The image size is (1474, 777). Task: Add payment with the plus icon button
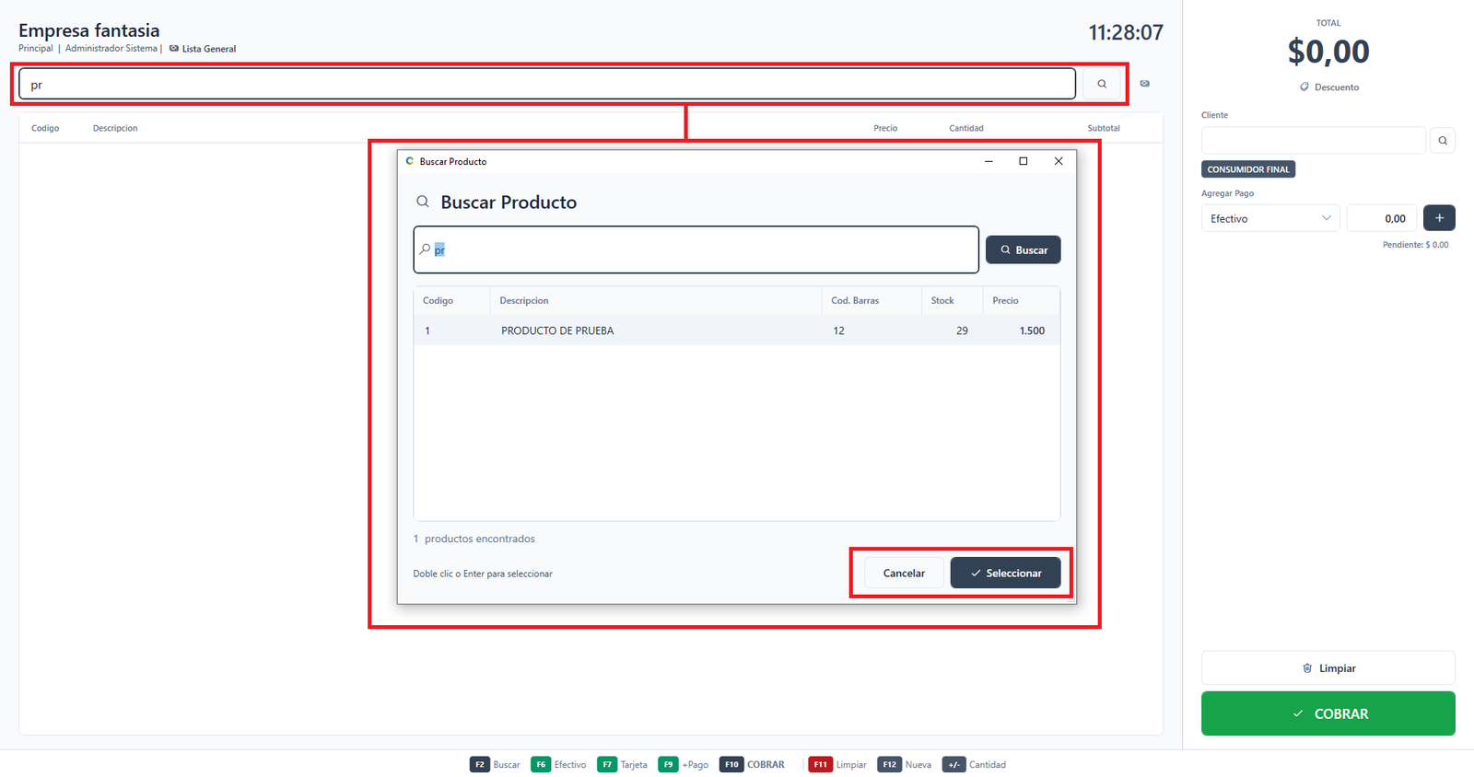pos(1439,218)
